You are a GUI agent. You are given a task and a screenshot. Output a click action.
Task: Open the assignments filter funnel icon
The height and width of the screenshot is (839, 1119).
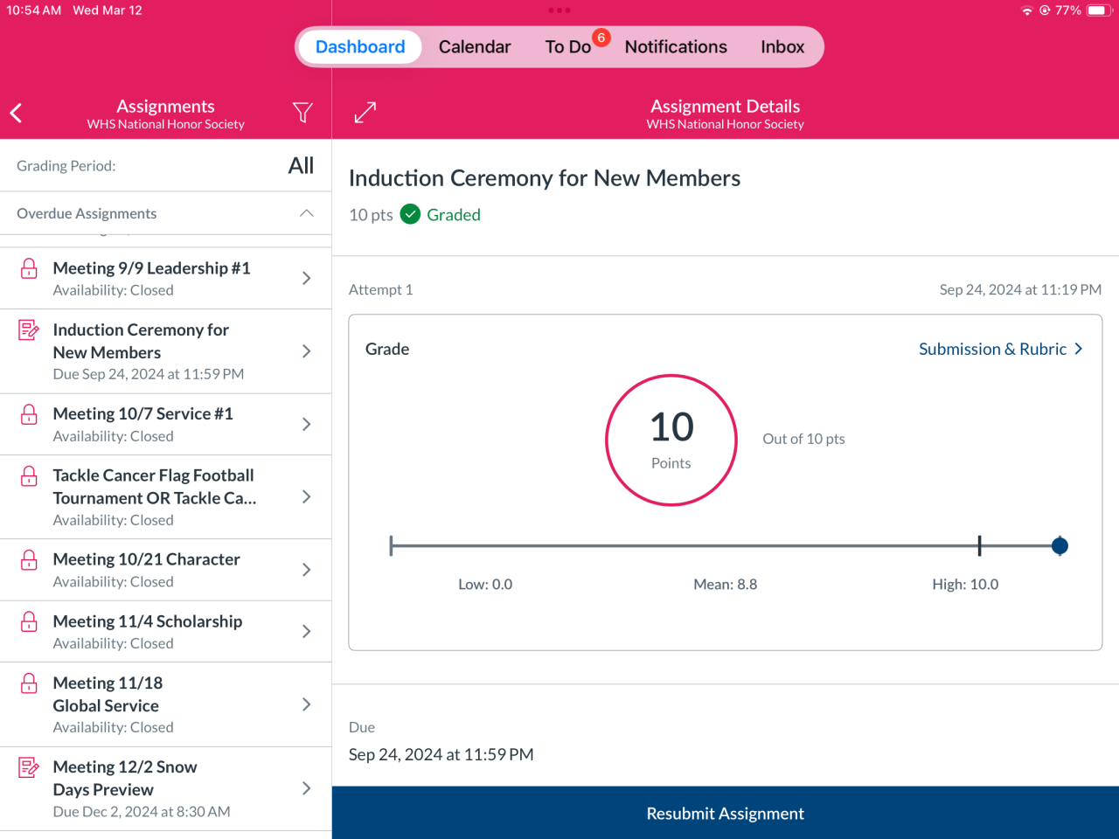click(302, 113)
